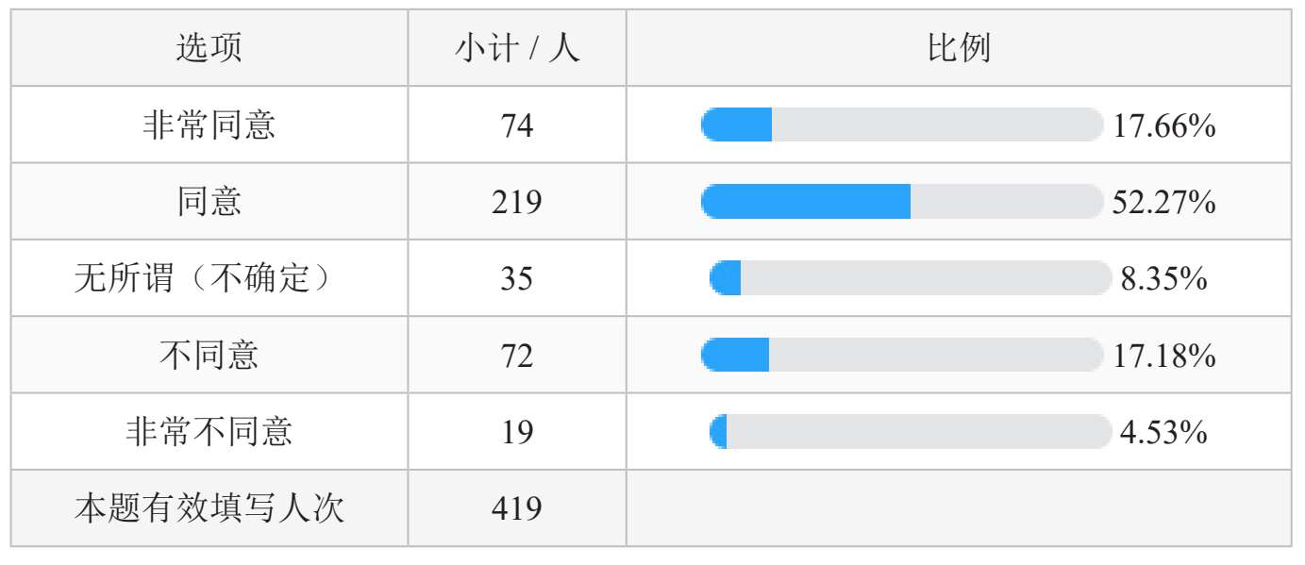The height and width of the screenshot is (565, 1305).
Task: Click the 小计 / 人 column header
Action: point(517,48)
